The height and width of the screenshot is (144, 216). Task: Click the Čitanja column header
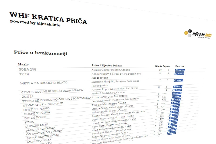(158, 66)
